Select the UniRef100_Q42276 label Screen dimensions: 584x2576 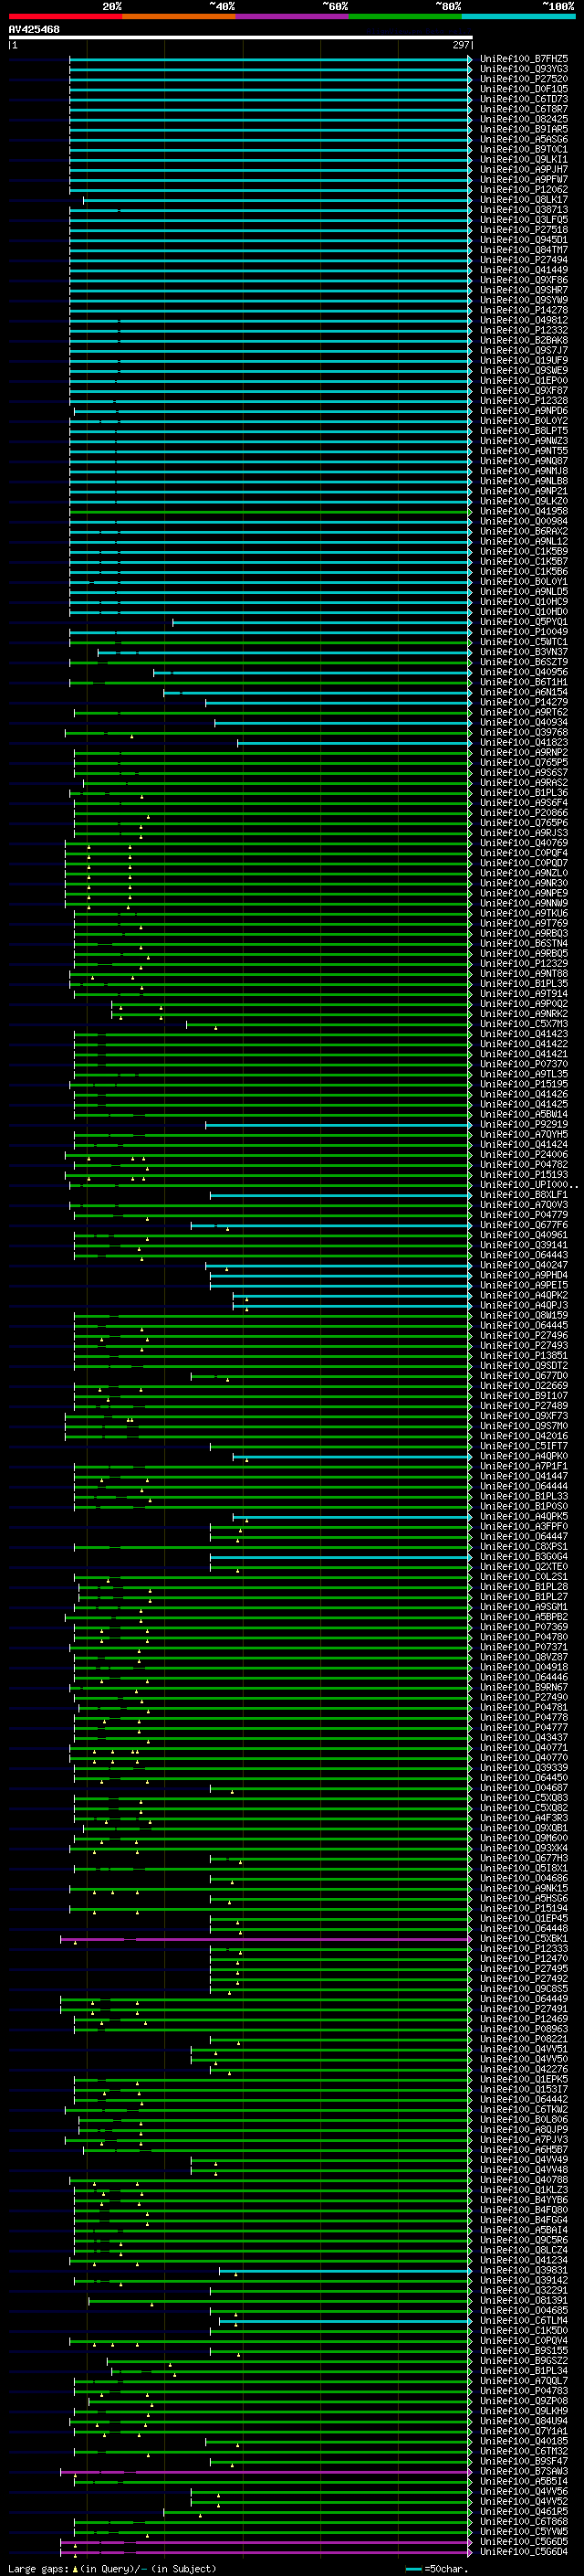pyautogui.click(x=523, y=2069)
